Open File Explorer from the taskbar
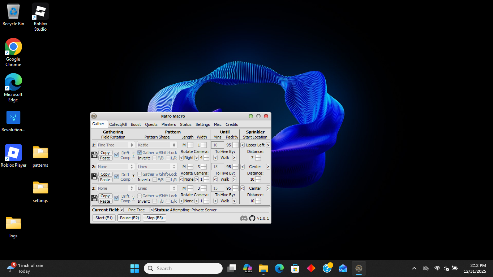 point(263,268)
